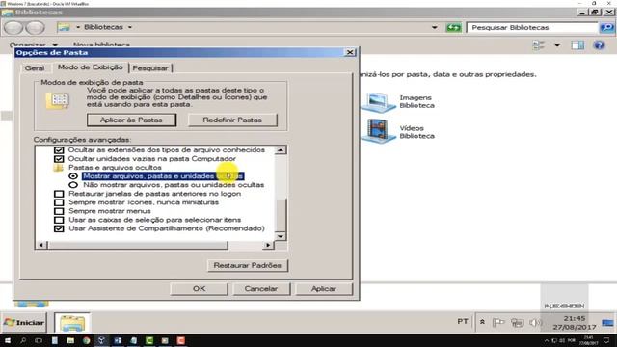The image size is (617, 347).
Task: Click the Back navigation button in Bibliotecas
Action: tap(13, 28)
